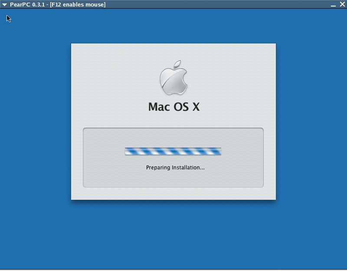This screenshot has height=271, width=347.
Task: Click the Preparing Installation... status text
Action: click(175, 168)
